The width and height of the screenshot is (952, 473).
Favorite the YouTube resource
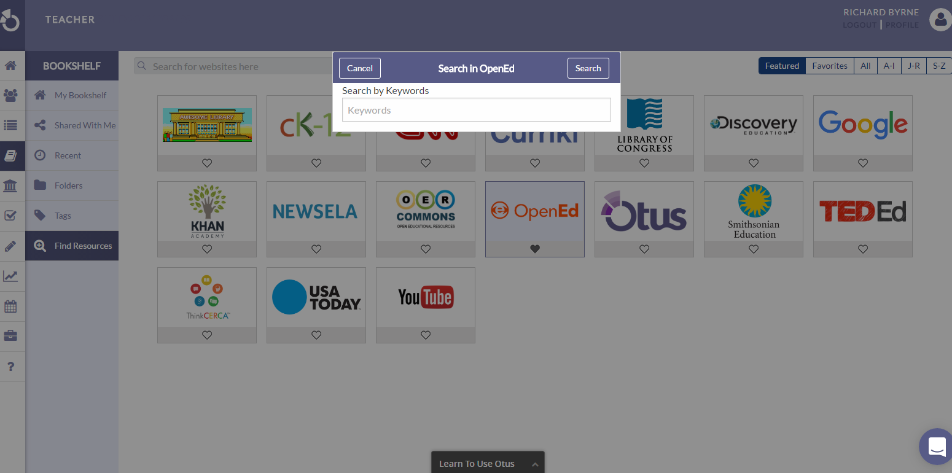pos(426,335)
